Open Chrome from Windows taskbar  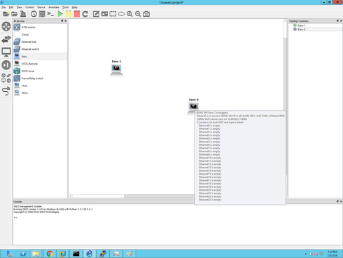pos(50,254)
